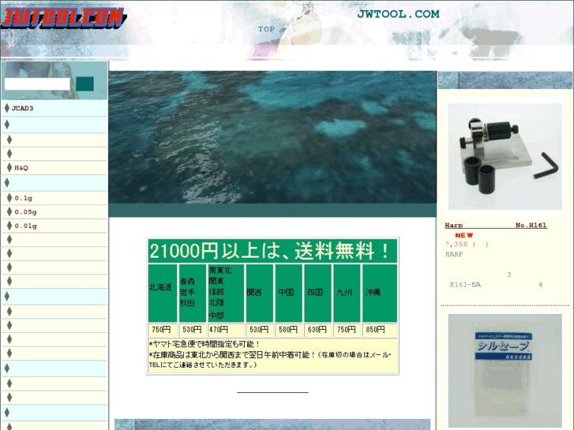Click the ヤマト宅急便 delivery note line

(x=204, y=344)
